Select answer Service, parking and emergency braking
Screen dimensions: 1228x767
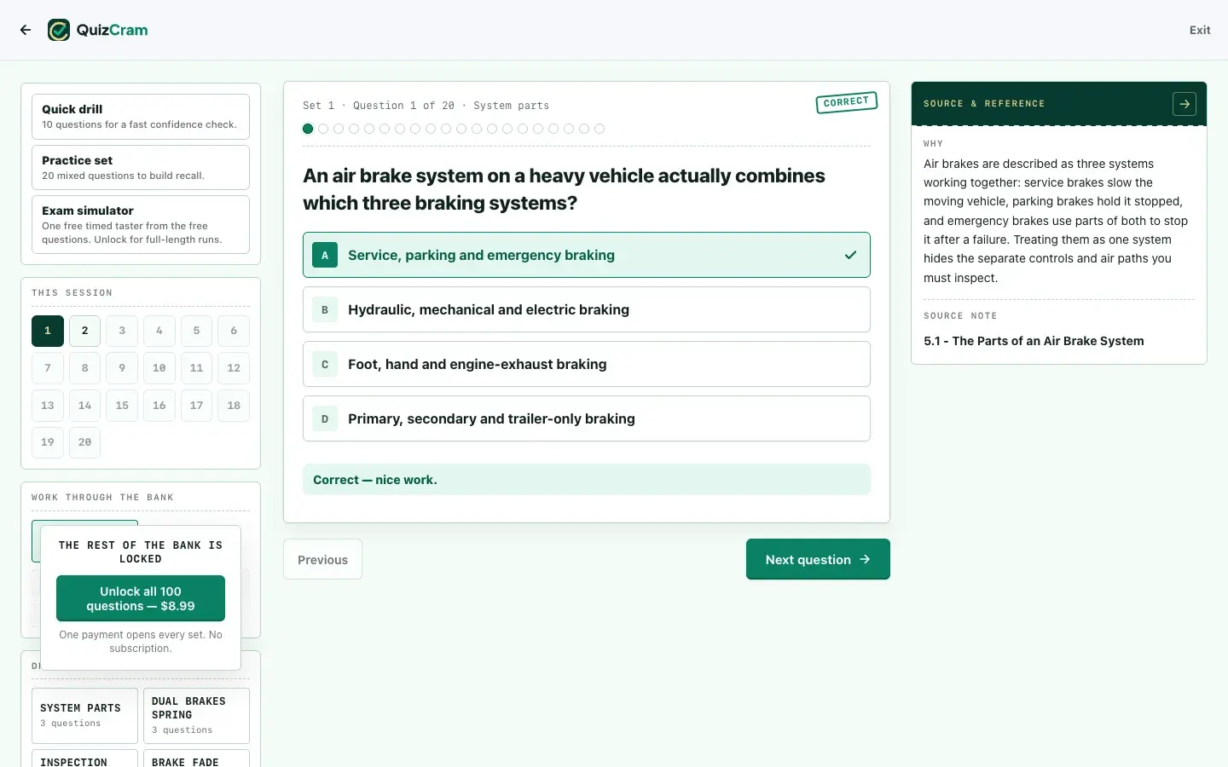(x=587, y=255)
